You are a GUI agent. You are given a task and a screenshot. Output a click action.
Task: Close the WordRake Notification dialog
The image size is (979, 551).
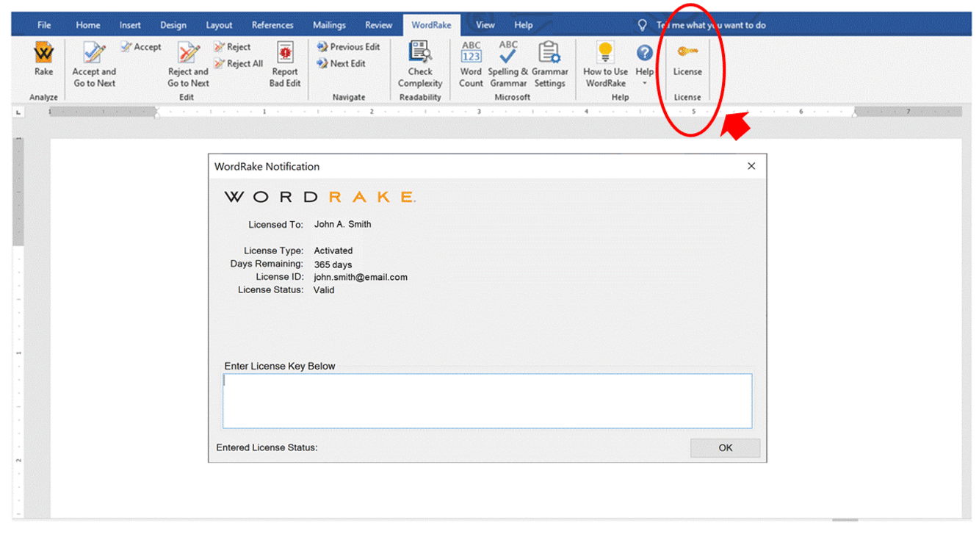pos(751,166)
